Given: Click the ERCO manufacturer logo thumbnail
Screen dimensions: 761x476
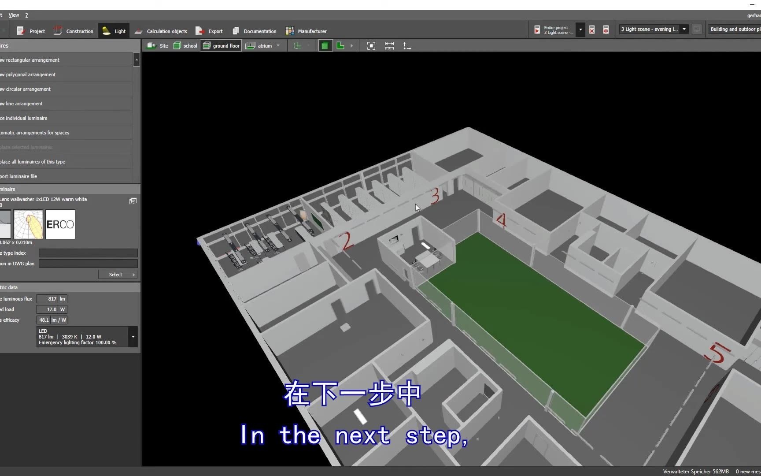Looking at the screenshot, I should [60, 224].
